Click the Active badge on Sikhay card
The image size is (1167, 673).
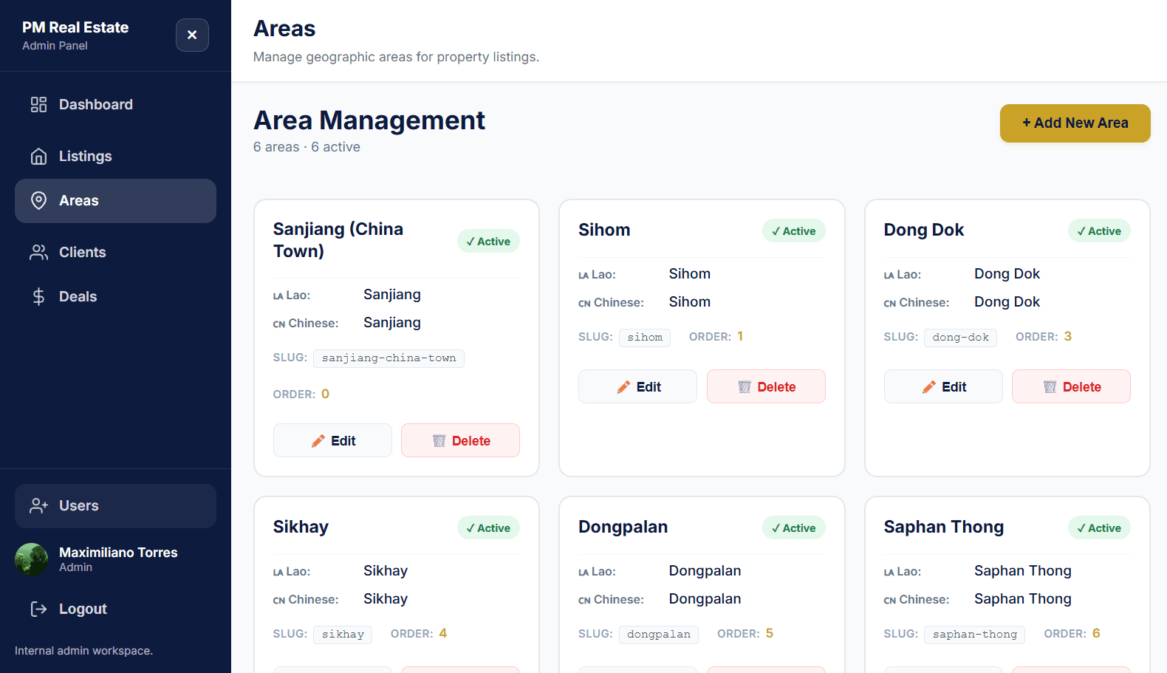point(488,527)
